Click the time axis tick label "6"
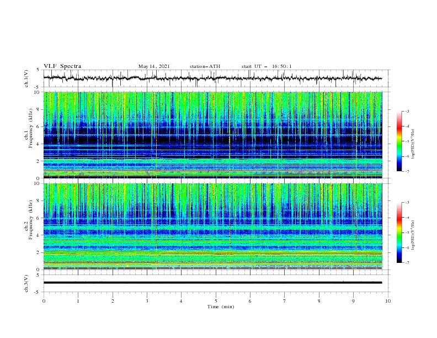Screen dimensions: 437x338 (x=250, y=301)
